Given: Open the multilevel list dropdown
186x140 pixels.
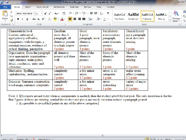Looking at the screenshot, I should pos(86,13).
